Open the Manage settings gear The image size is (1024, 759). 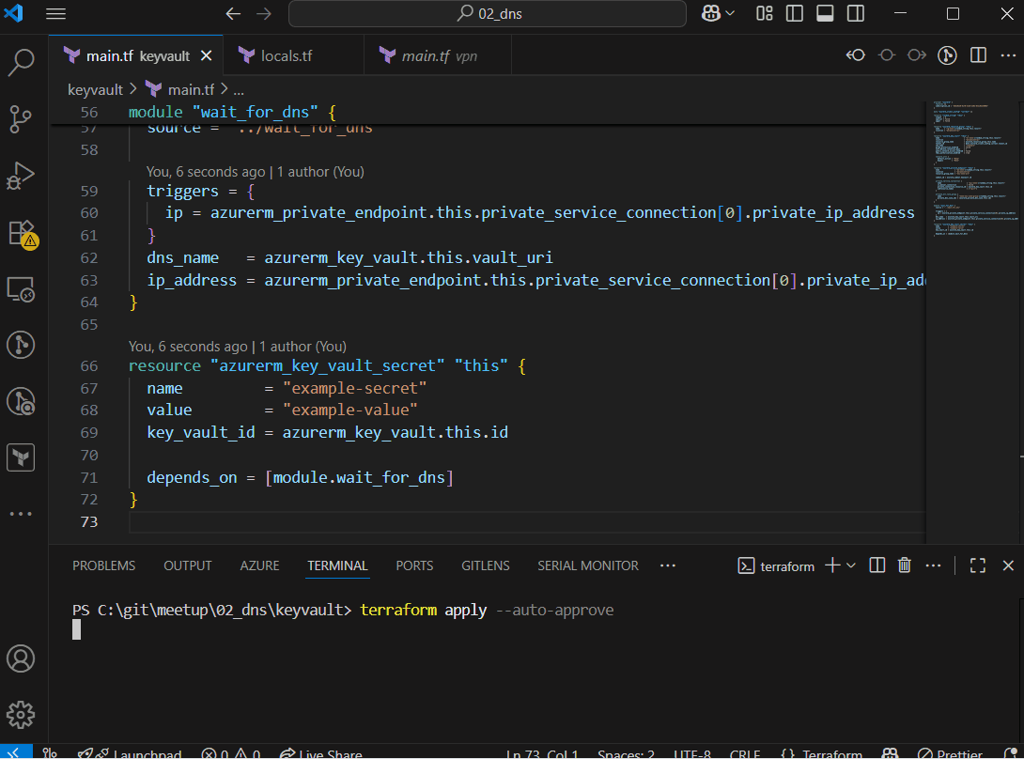click(21, 715)
